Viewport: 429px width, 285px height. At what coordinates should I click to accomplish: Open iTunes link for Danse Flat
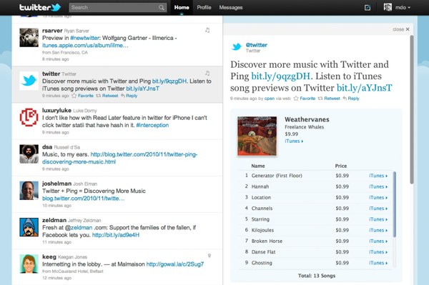click(x=378, y=252)
